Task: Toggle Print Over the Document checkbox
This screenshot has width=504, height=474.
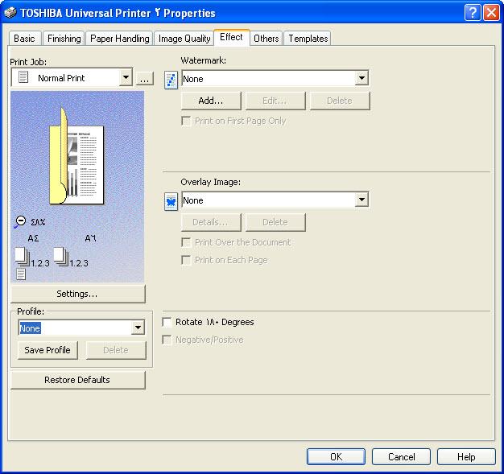Action: click(186, 242)
